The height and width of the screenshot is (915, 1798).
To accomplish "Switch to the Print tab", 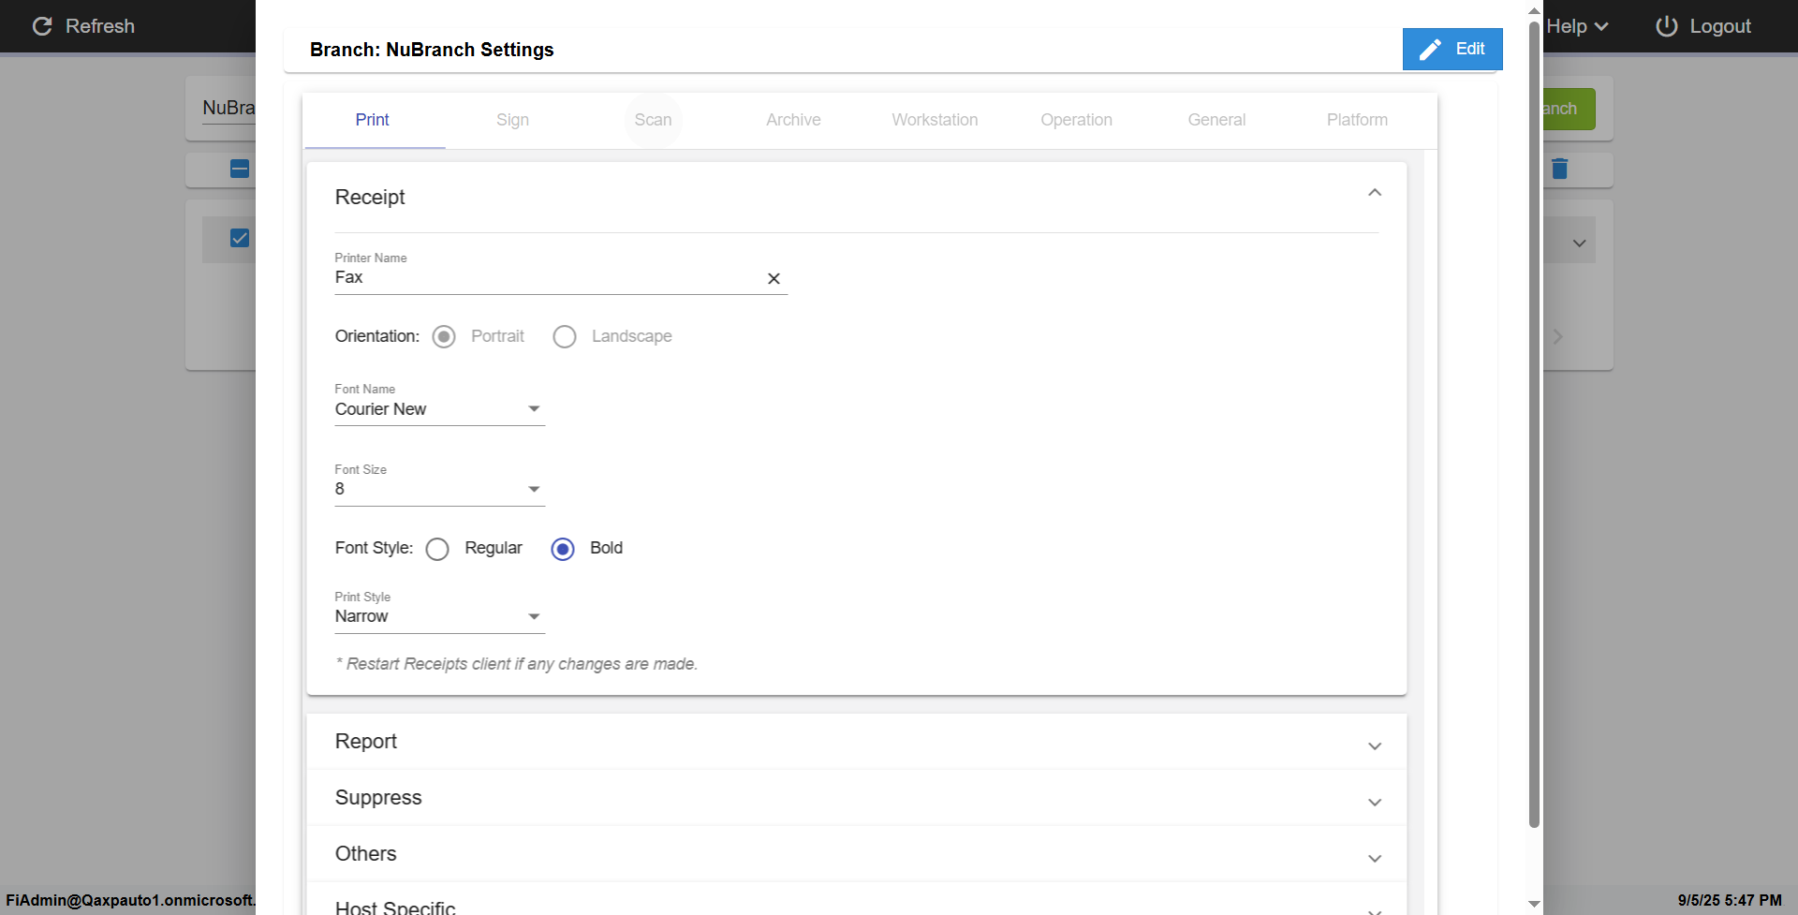I will click(x=372, y=120).
